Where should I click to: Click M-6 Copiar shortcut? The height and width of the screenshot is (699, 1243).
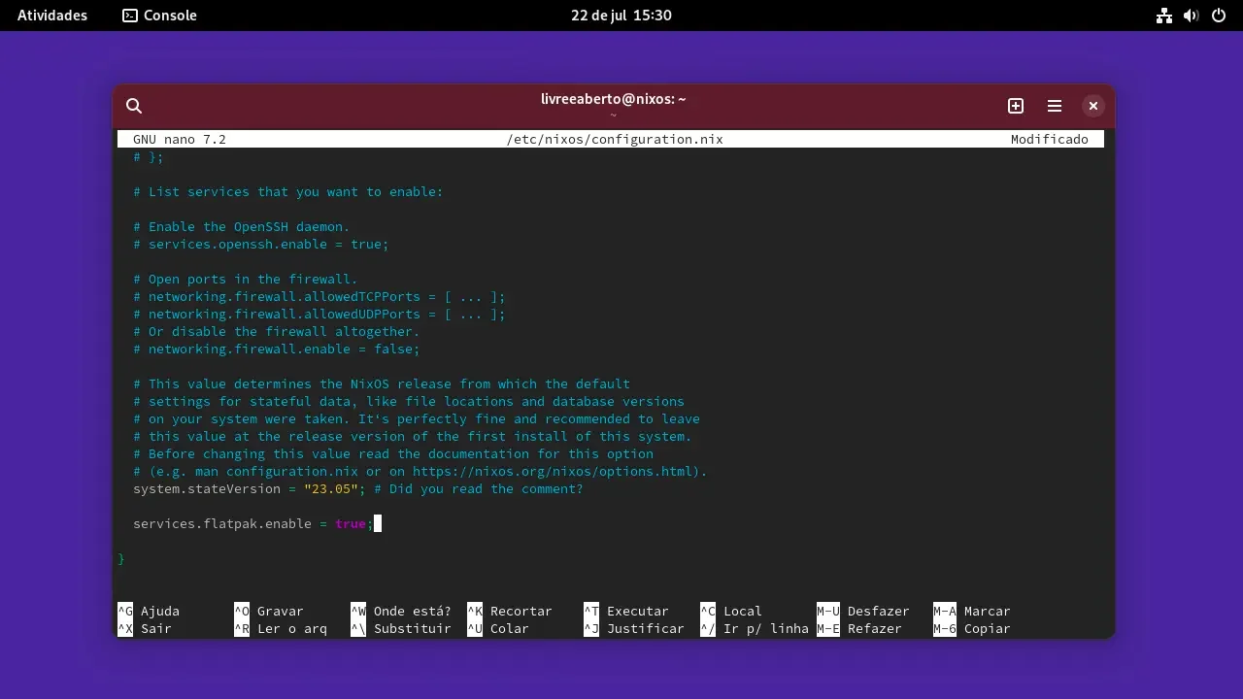972,629
